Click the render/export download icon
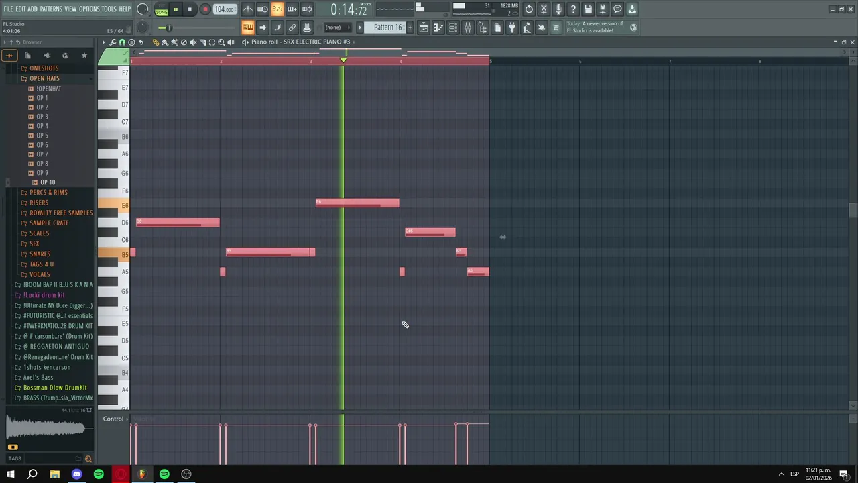The width and height of the screenshot is (858, 483). tap(632, 9)
